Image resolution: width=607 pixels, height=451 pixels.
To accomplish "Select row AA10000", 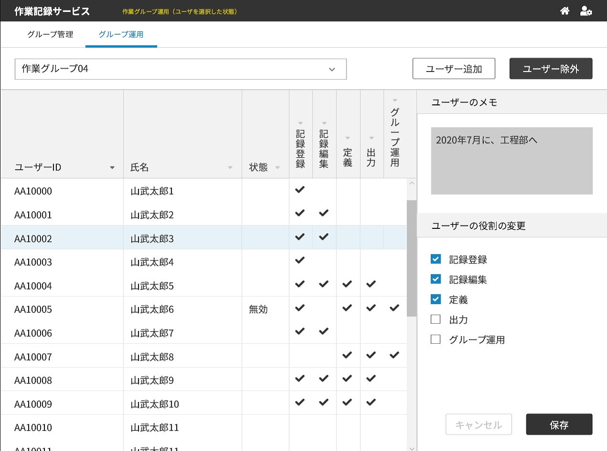I will click(204, 191).
